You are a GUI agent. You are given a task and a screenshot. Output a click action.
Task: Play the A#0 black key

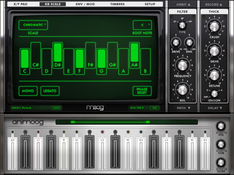25,152
